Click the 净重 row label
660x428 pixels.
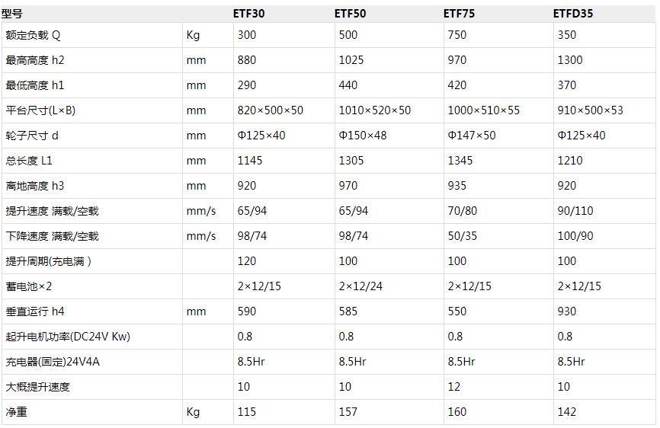point(16,412)
